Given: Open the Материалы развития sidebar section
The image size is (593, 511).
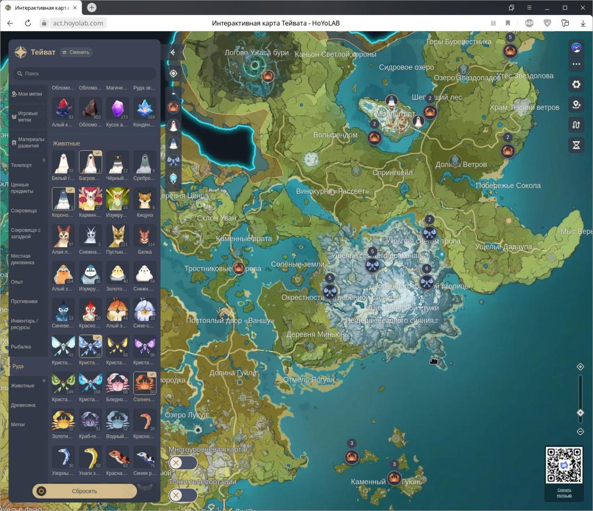Looking at the screenshot, I should (x=28, y=142).
